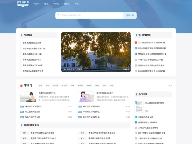This screenshot has width=192, height=144.
Task: Open 高考励志名言短句大全8篇
Action: click(x=99, y=138)
